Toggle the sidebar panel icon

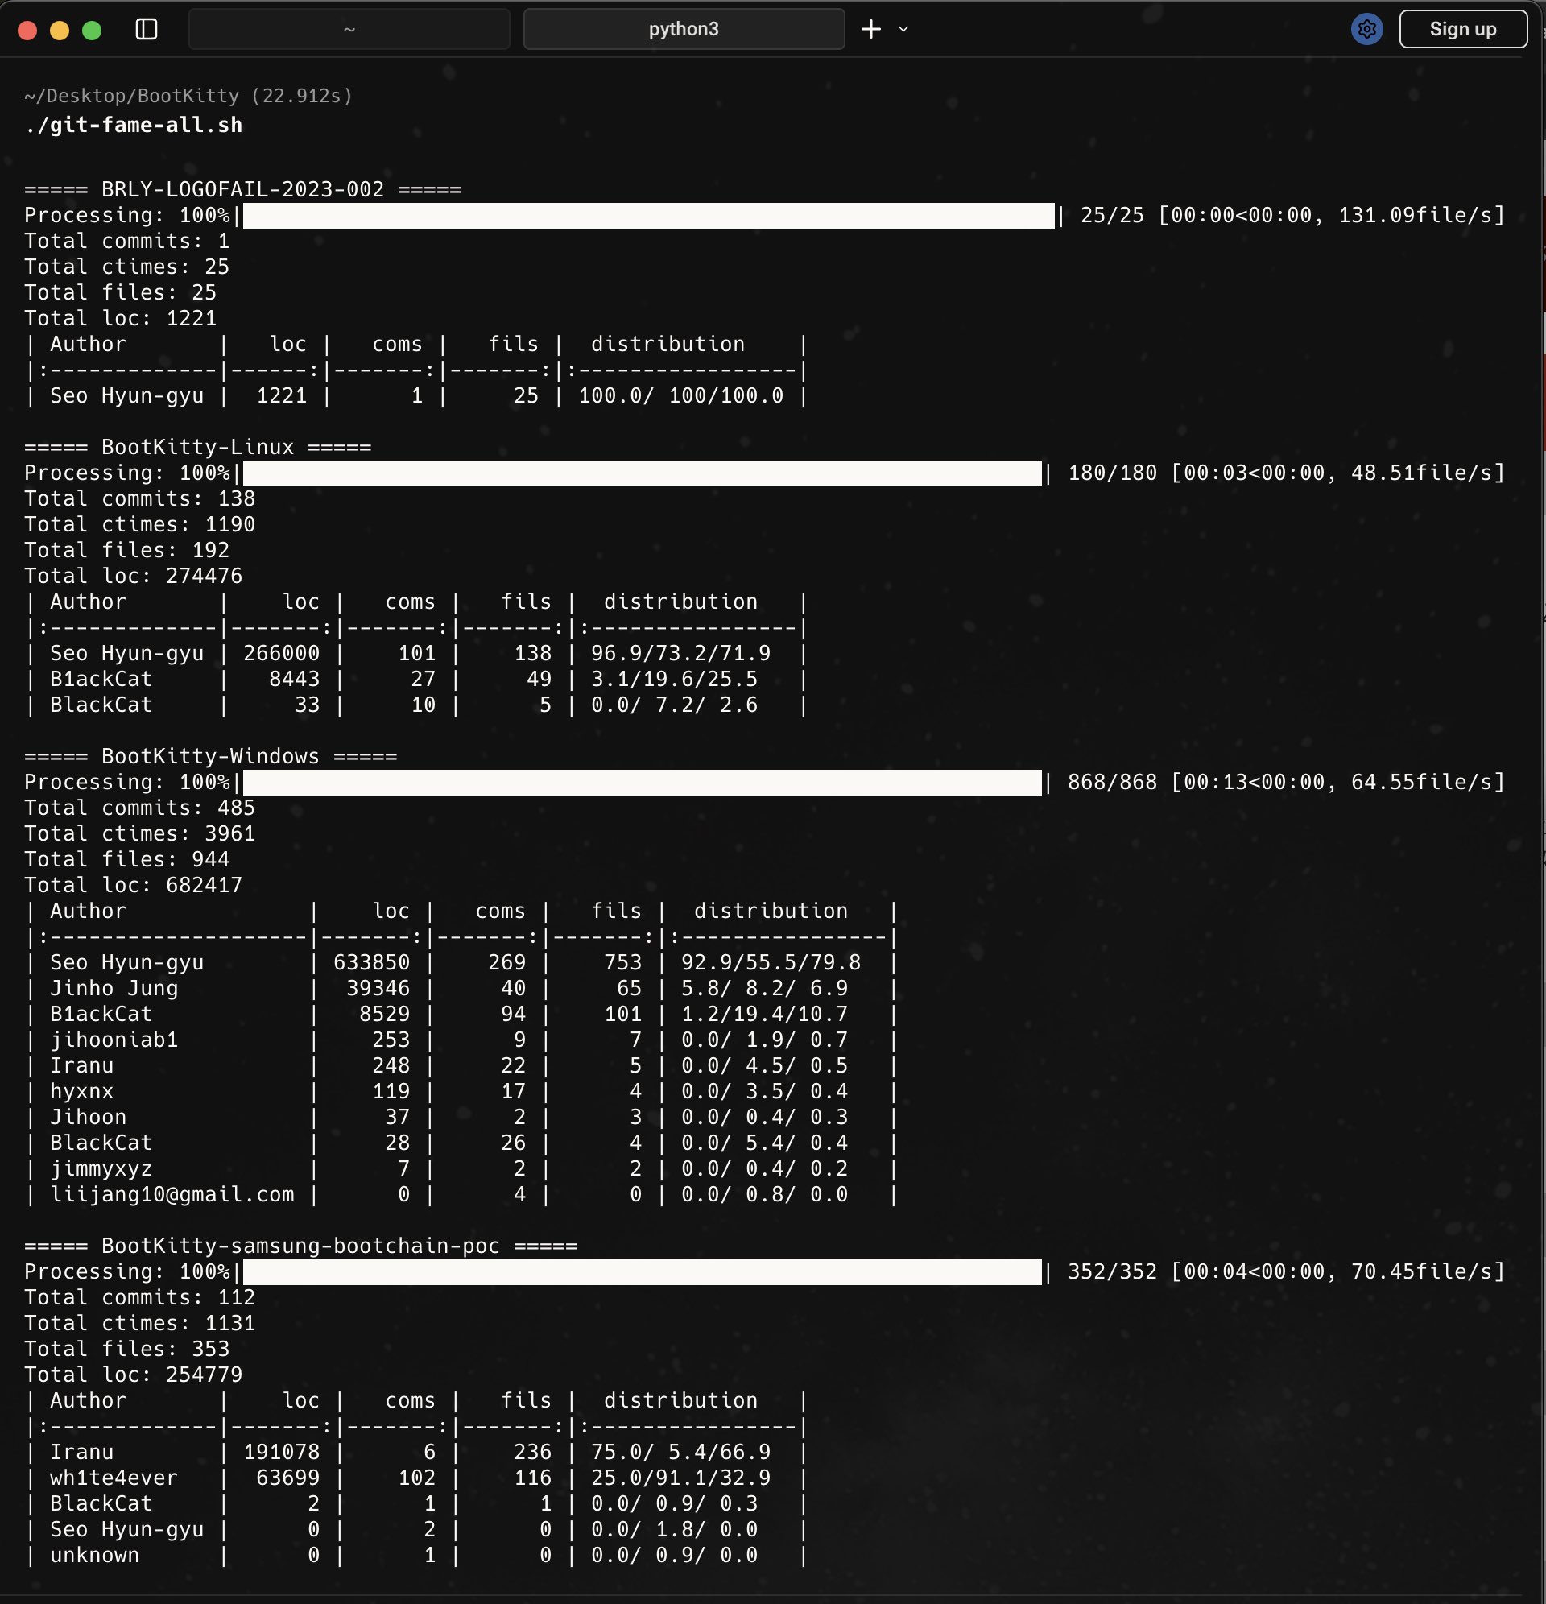coord(147,30)
